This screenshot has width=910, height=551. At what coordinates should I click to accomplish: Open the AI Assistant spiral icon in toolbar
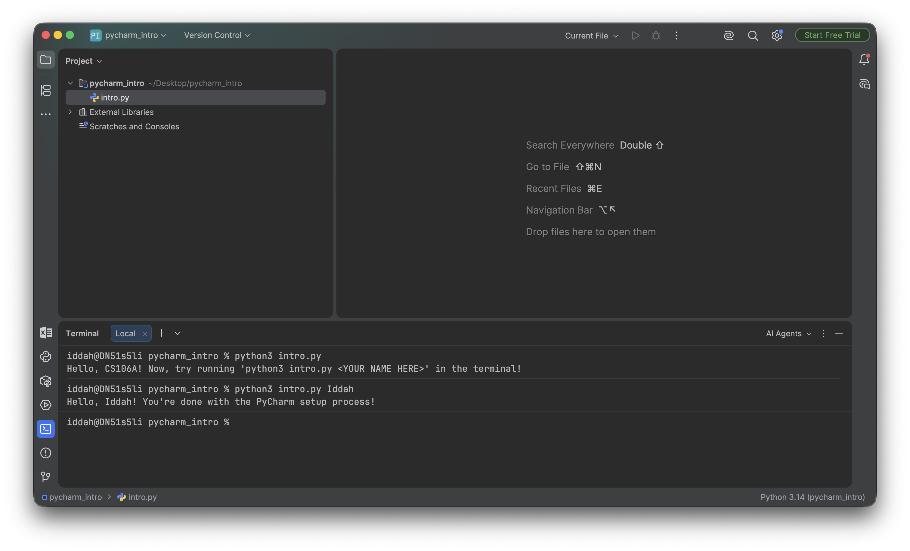pos(728,35)
